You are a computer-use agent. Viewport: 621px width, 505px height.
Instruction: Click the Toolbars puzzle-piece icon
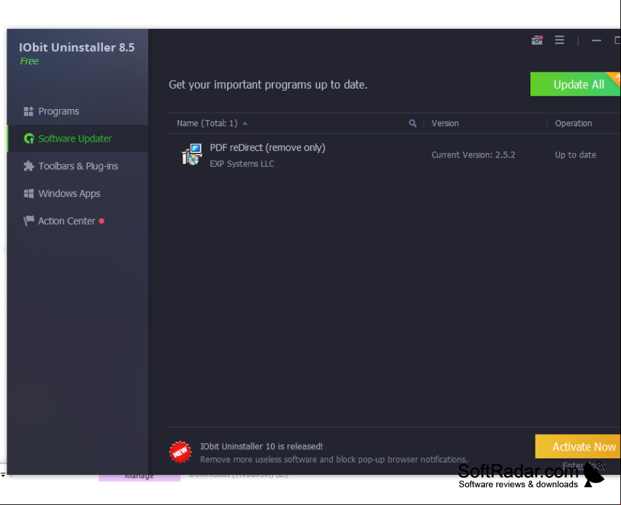tap(28, 166)
